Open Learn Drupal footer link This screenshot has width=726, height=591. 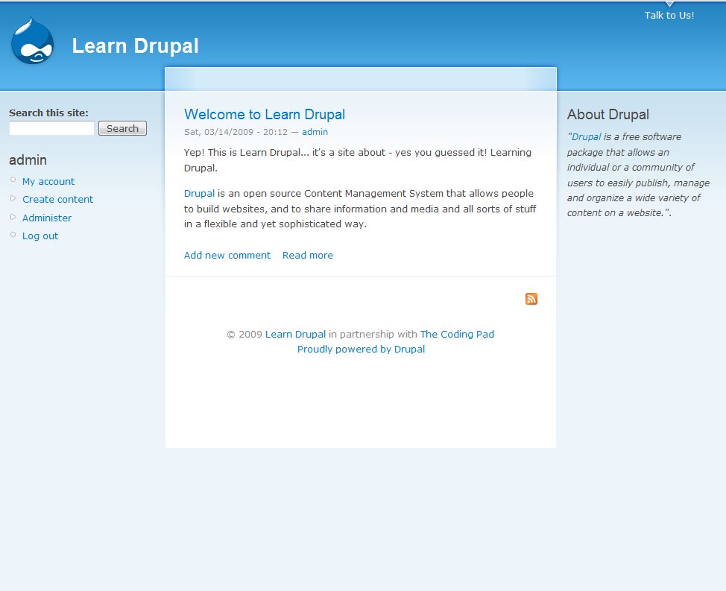295,334
